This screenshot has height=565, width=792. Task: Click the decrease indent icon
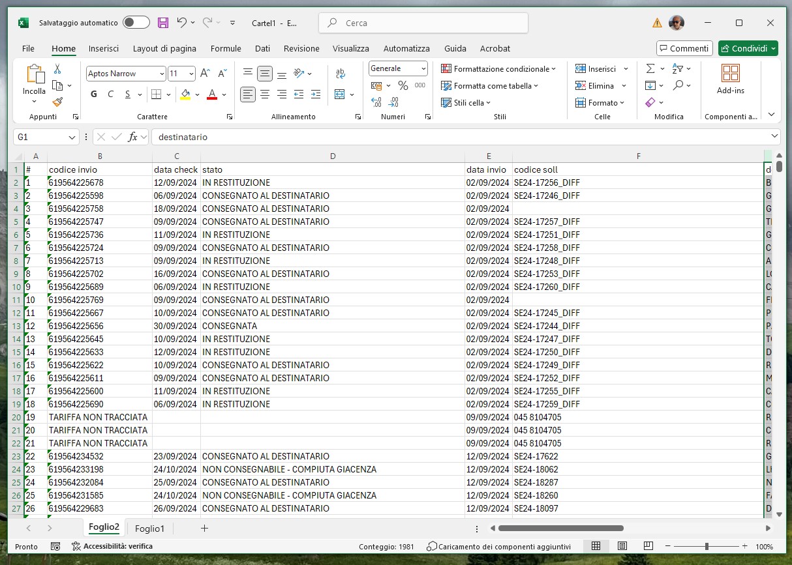pyautogui.click(x=299, y=94)
